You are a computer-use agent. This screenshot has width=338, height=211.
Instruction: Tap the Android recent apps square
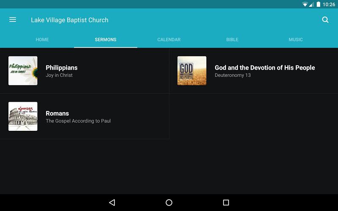click(x=226, y=203)
